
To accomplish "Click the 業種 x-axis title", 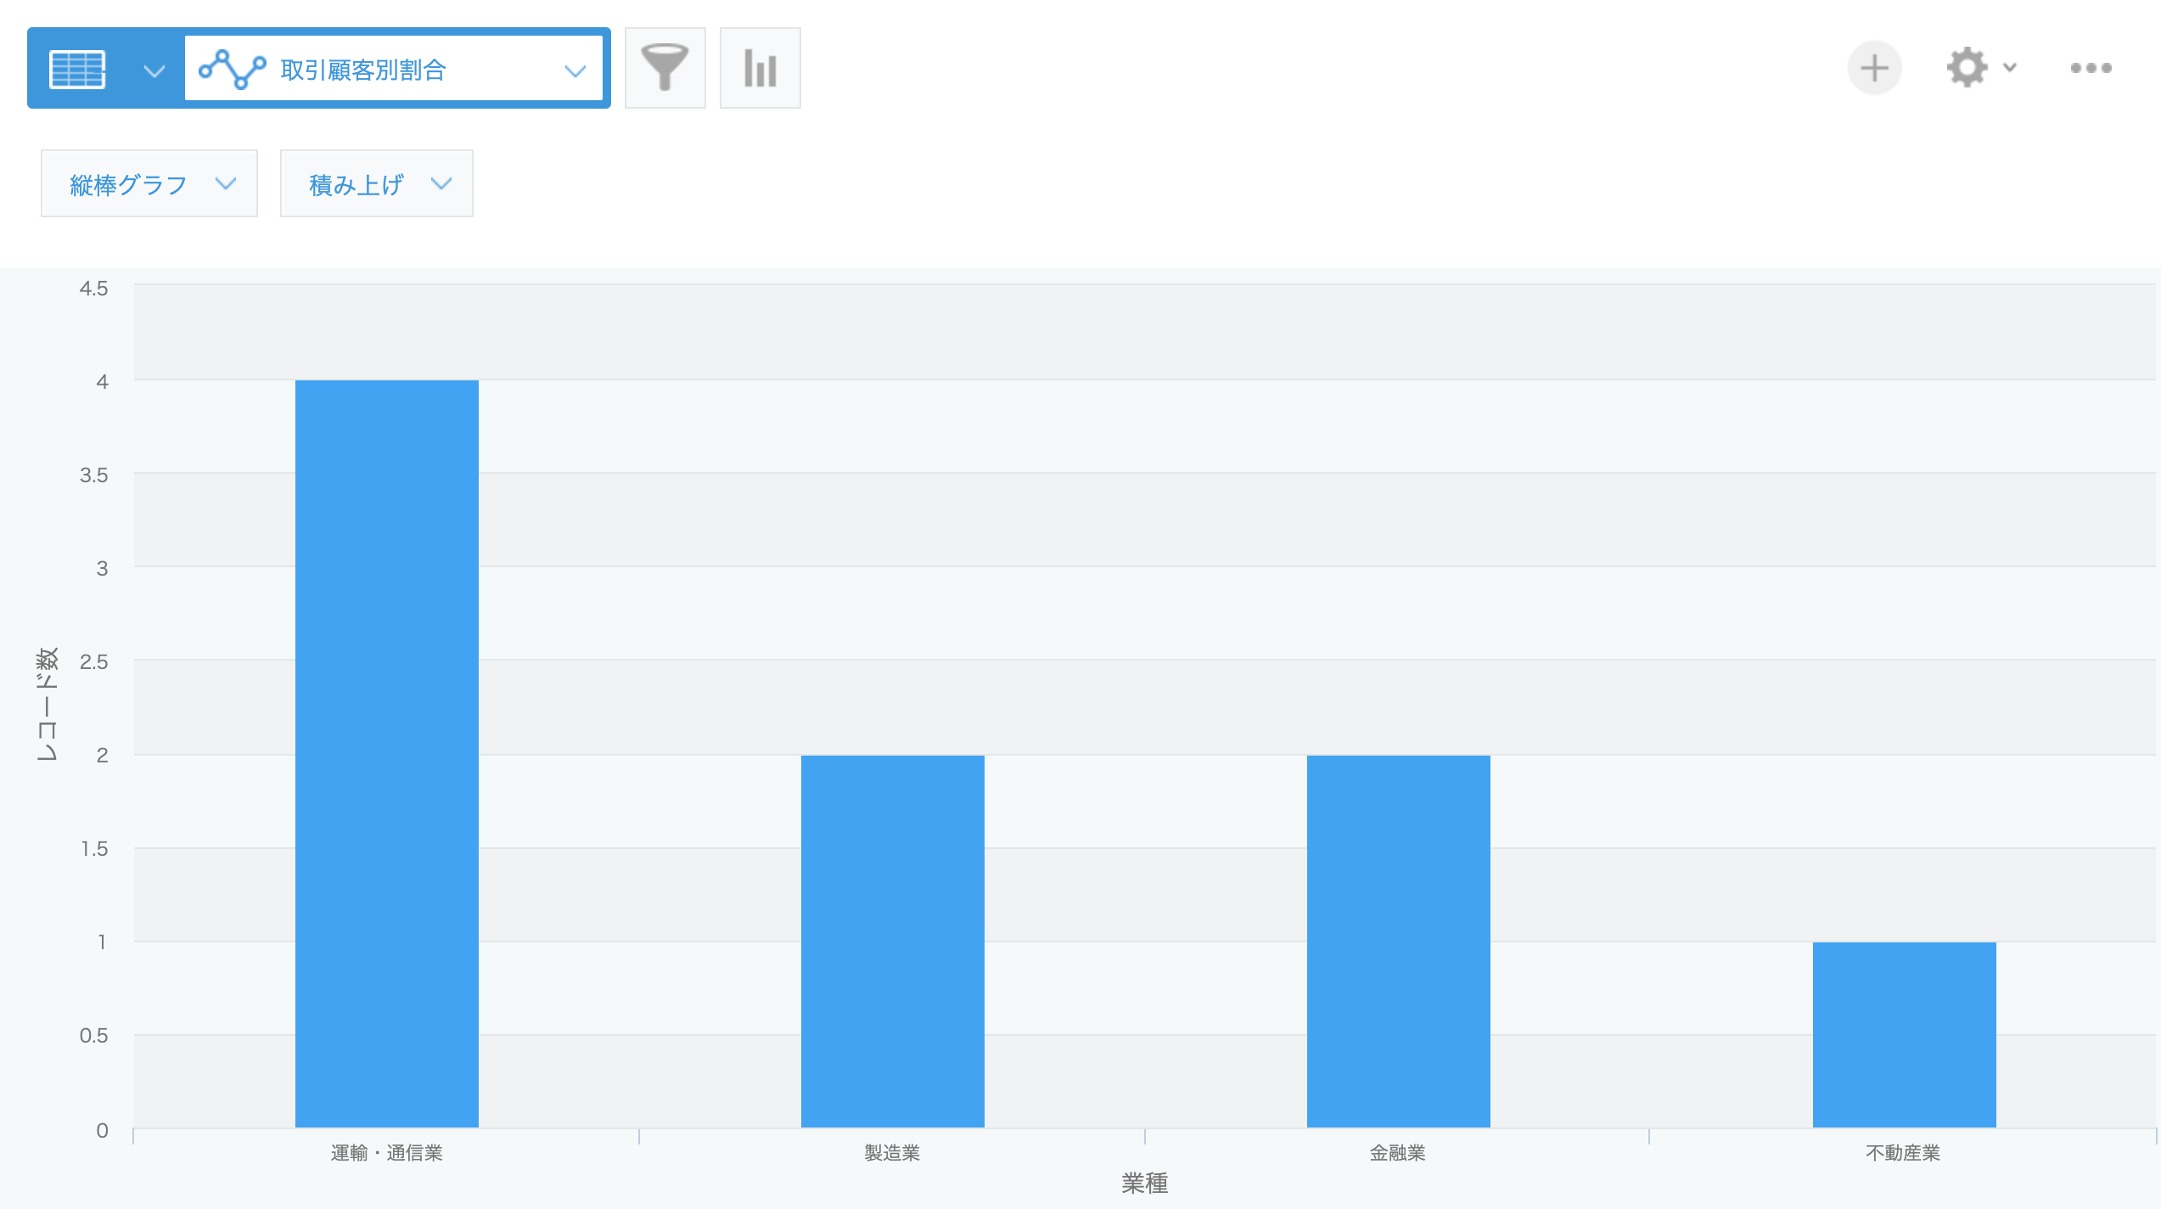I will point(1145,1183).
